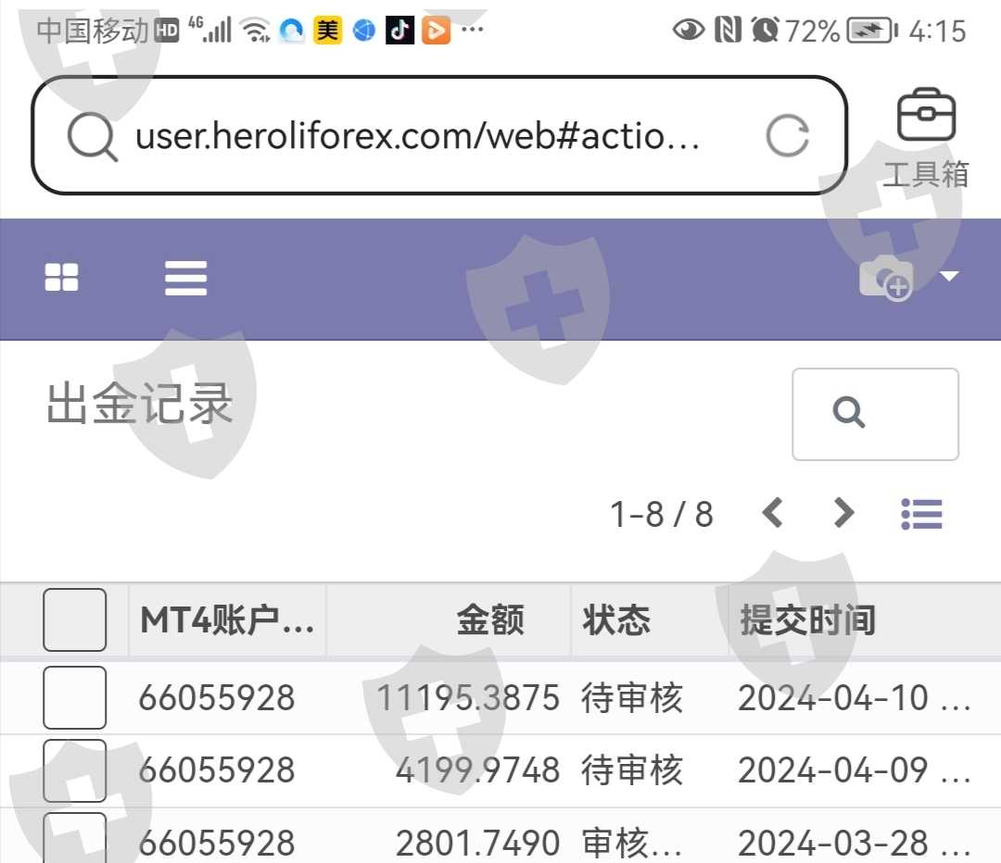Tap the HD indicator icon
1001x863 pixels.
(167, 31)
